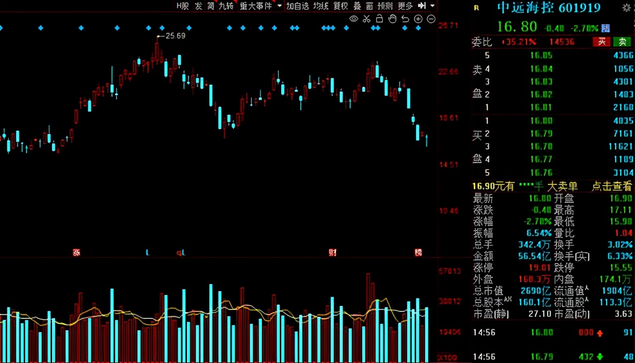Click the 叠 overlay toolbar item
Image resolution: width=635 pixels, height=363 pixels.
click(x=357, y=6)
